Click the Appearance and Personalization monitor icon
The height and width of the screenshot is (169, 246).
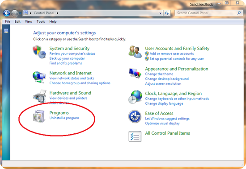point(135,73)
